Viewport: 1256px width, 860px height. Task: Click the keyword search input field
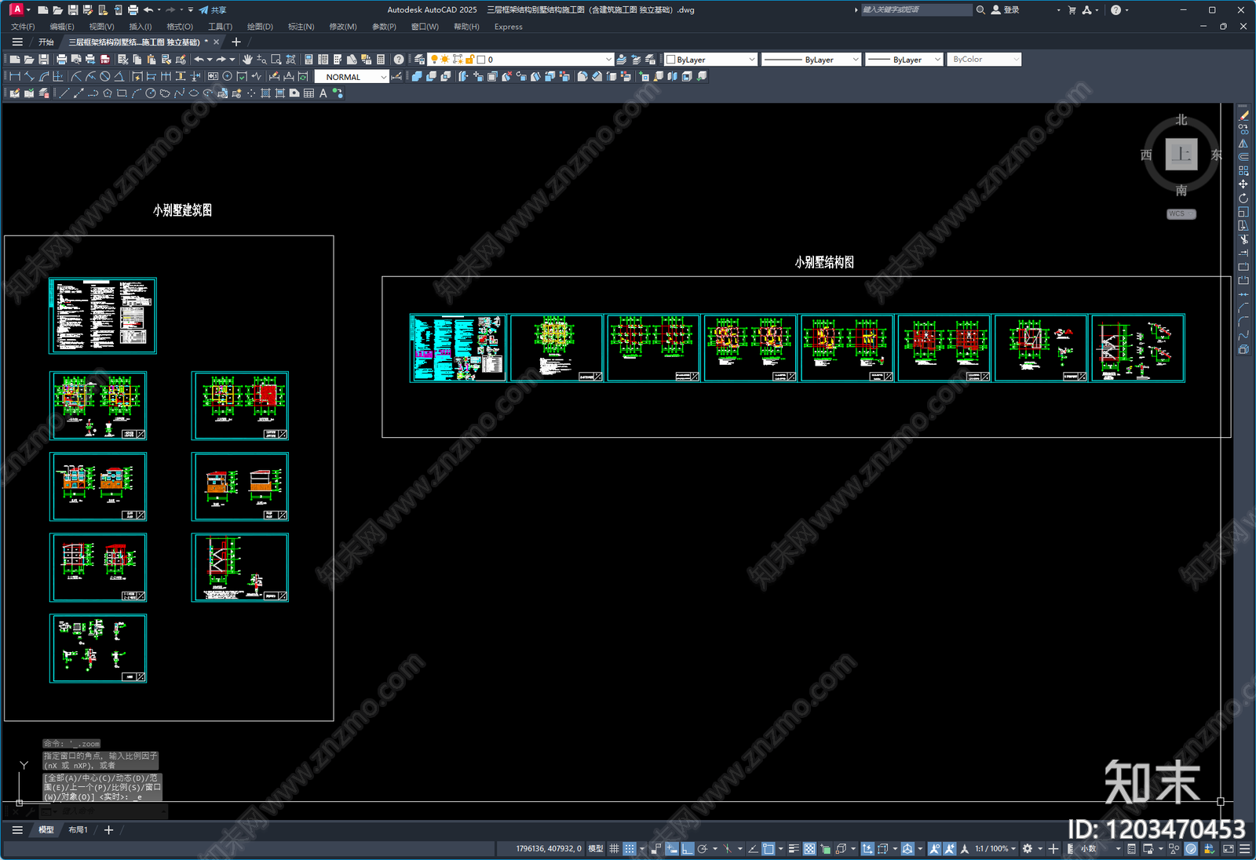[x=915, y=10]
